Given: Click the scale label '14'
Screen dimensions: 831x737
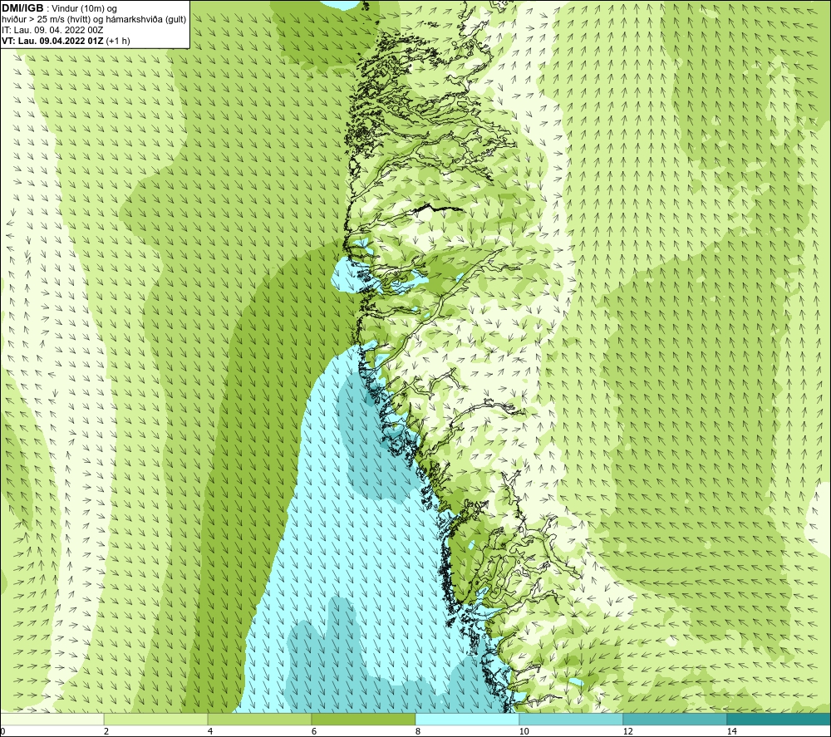Looking at the screenshot, I should pos(732,732).
